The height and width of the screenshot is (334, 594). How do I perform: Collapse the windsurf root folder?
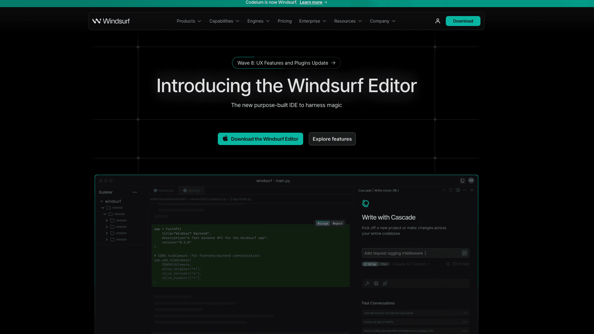(x=101, y=201)
